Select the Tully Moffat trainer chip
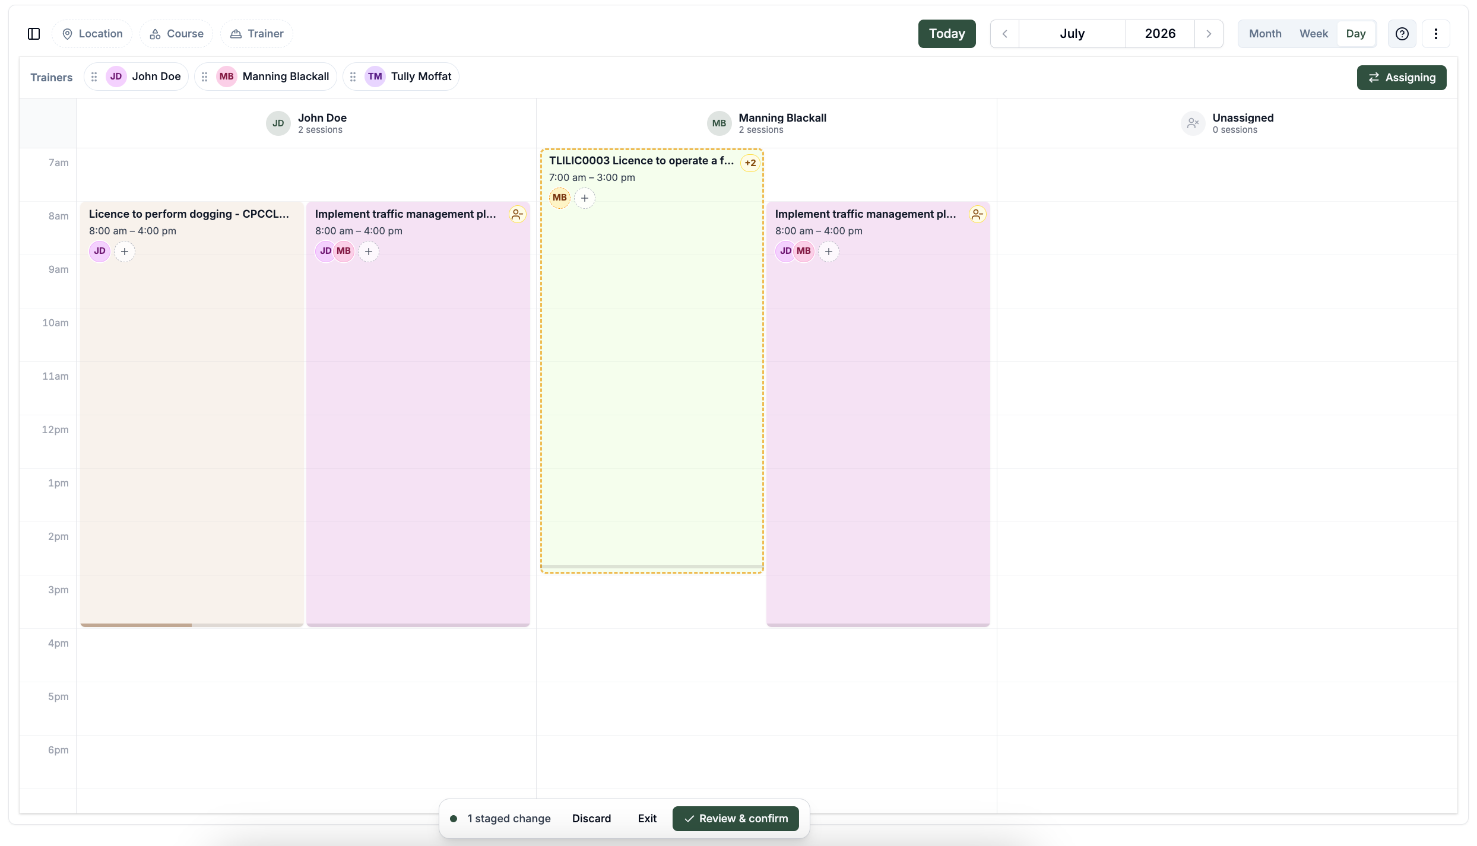The width and height of the screenshot is (1477, 846). [401, 77]
